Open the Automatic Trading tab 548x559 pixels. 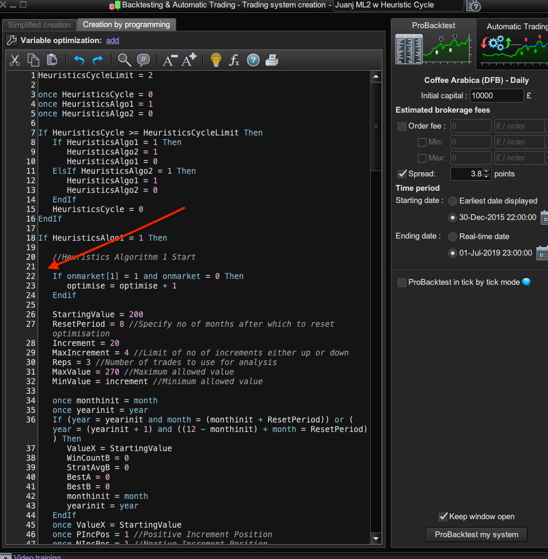coord(514,27)
